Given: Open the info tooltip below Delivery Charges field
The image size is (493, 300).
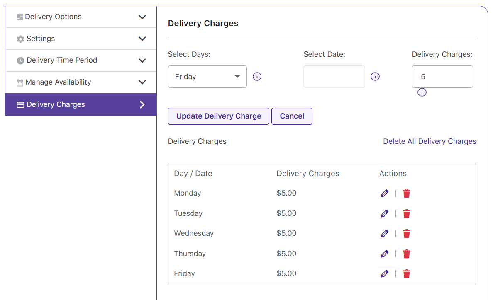Looking at the screenshot, I should point(422,92).
